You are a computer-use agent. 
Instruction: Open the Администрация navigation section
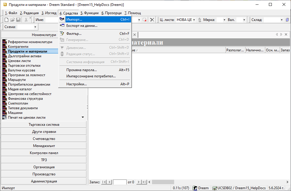click(44, 181)
